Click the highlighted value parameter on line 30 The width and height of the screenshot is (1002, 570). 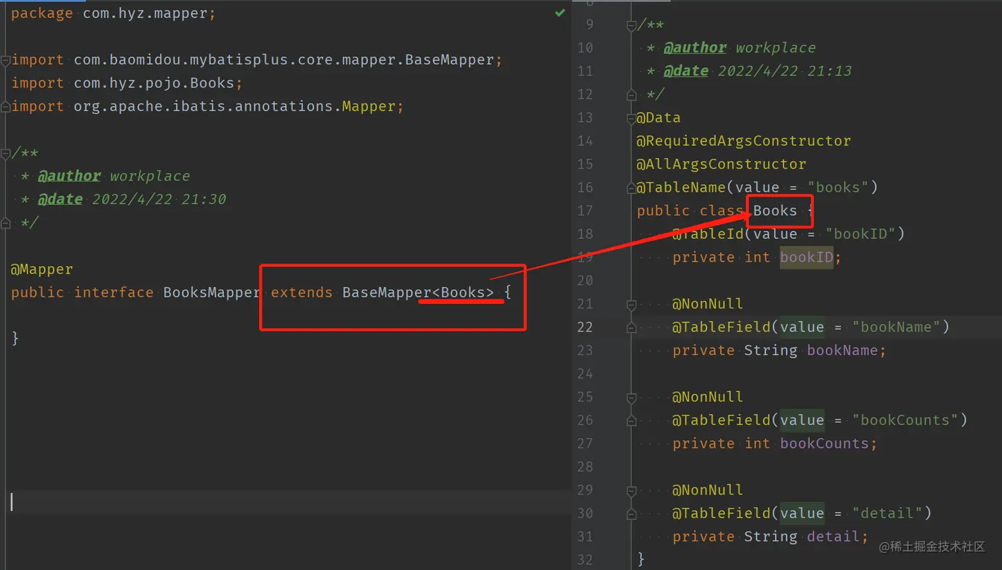802,514
